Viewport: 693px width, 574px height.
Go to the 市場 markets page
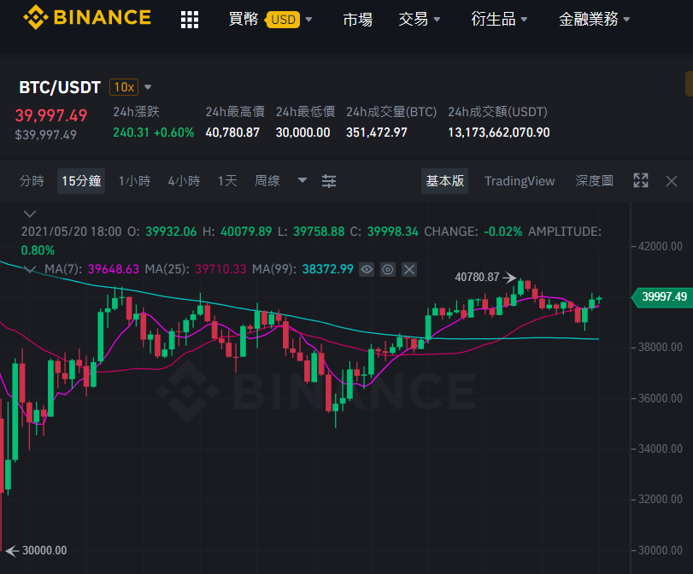357,20
